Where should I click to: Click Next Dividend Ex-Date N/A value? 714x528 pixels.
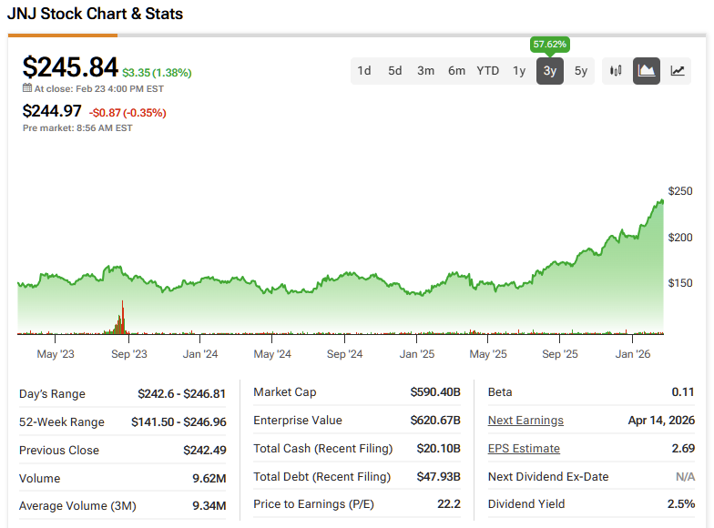tap(685, 477)
